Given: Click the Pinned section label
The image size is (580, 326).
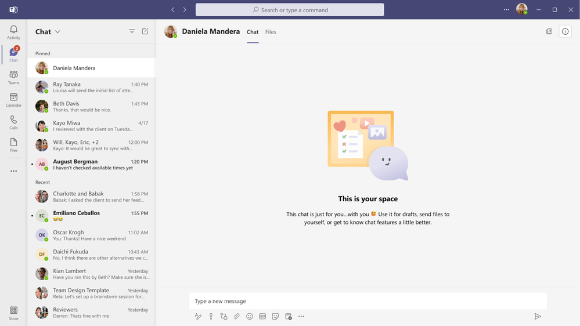Looking at the screenshot, I should tap(42, 53).
